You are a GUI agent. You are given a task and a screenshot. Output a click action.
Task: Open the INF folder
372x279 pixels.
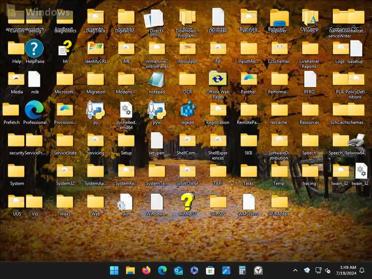tap(218, 48)
